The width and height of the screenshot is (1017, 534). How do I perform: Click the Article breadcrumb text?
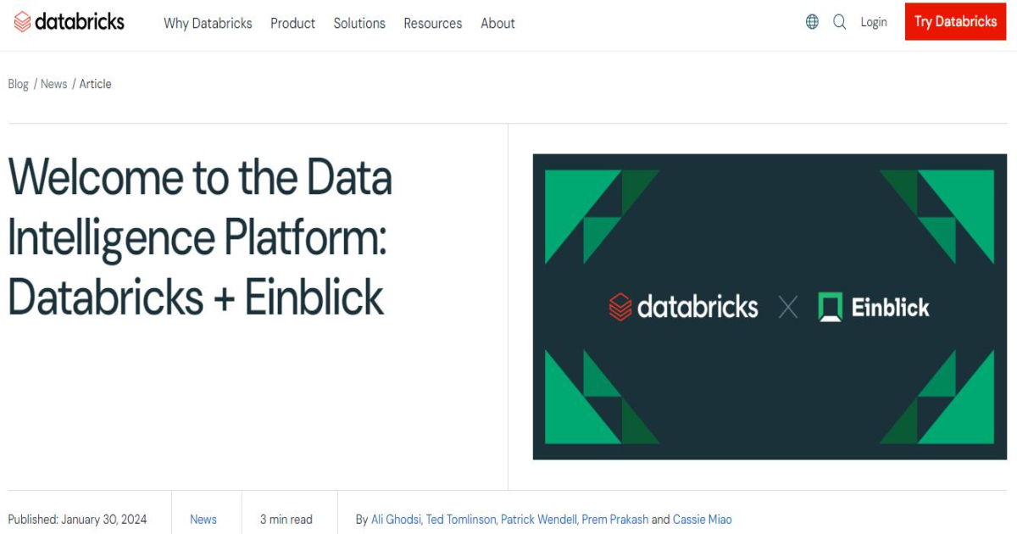coord(95,84)
